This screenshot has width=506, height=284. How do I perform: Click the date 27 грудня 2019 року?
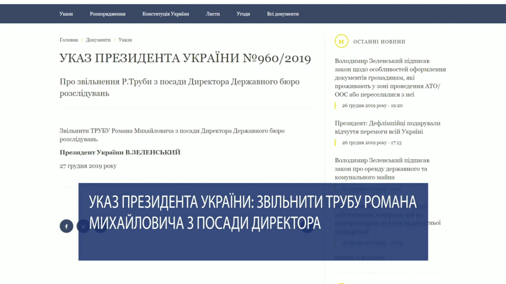click(x=88, y=166)
